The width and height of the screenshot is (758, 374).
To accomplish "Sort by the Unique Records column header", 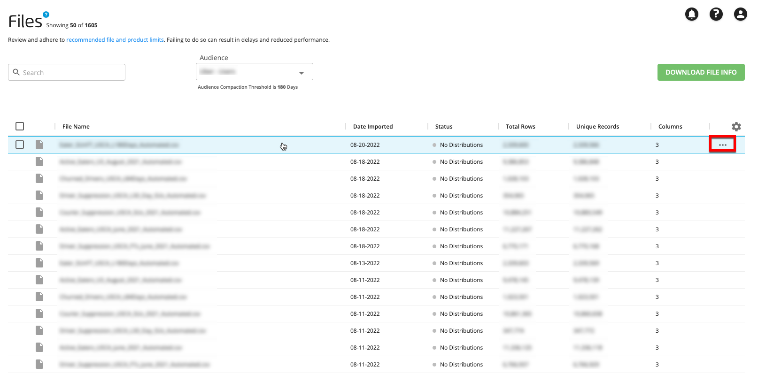I will 597,127.
